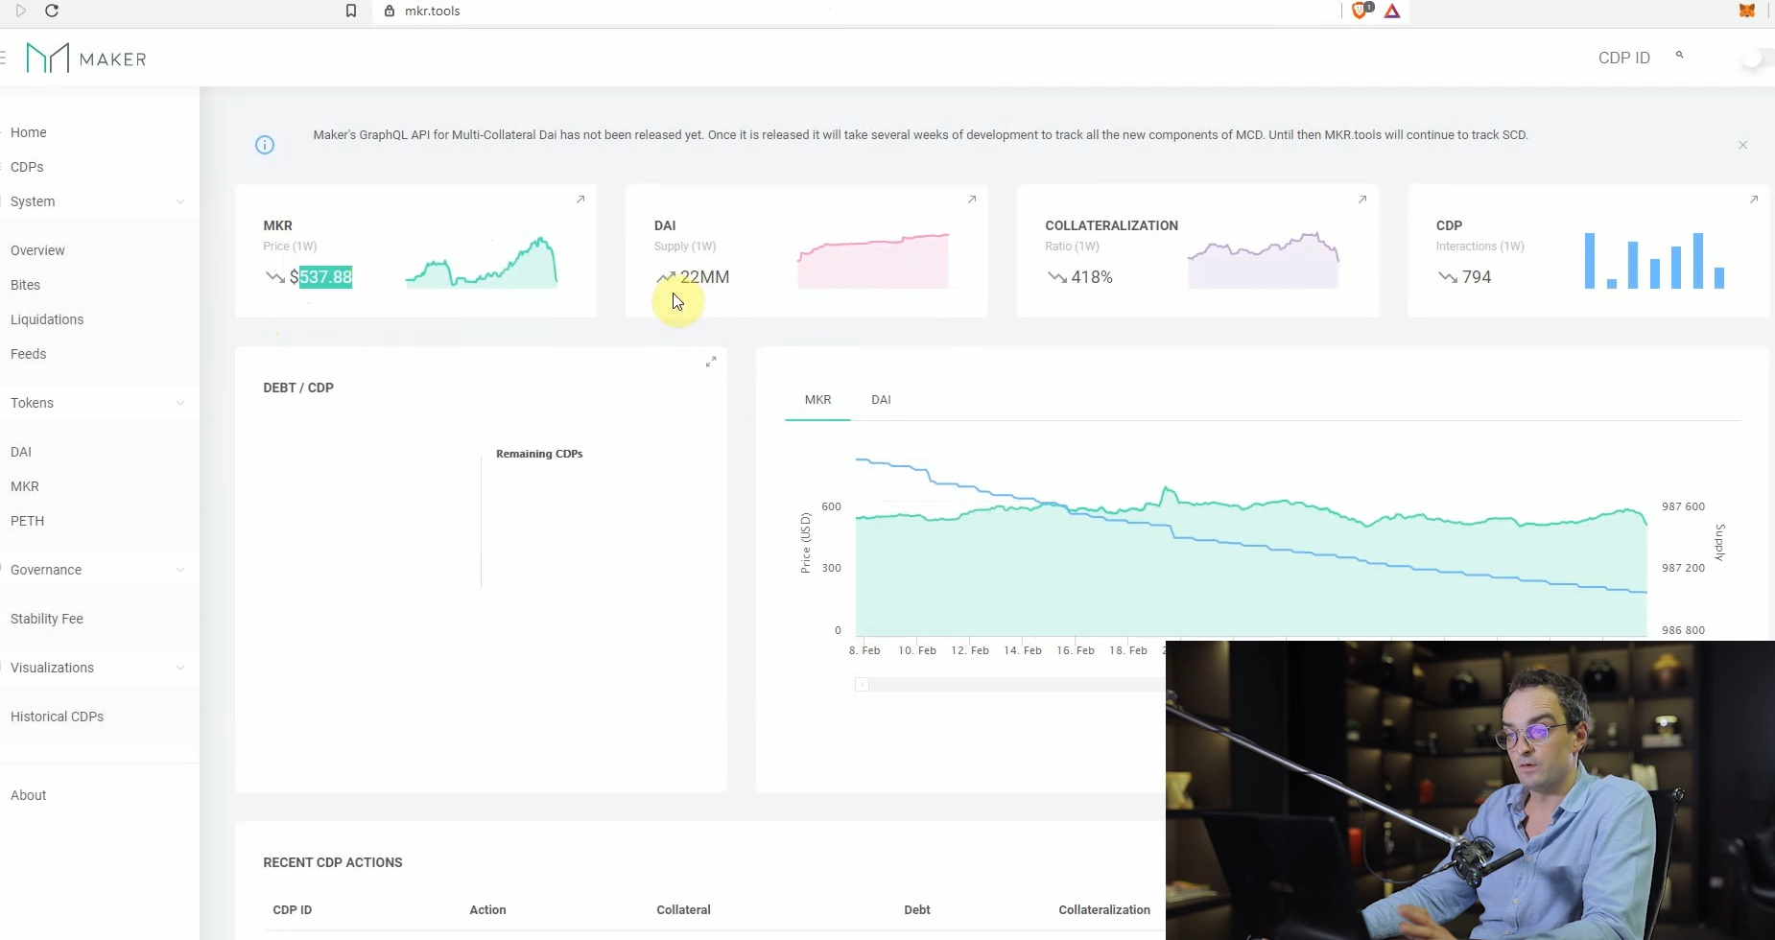The image size is (1775, 940).
Task: Bookmark this page using the bookmark icon
Action: (x=351, y=11)
